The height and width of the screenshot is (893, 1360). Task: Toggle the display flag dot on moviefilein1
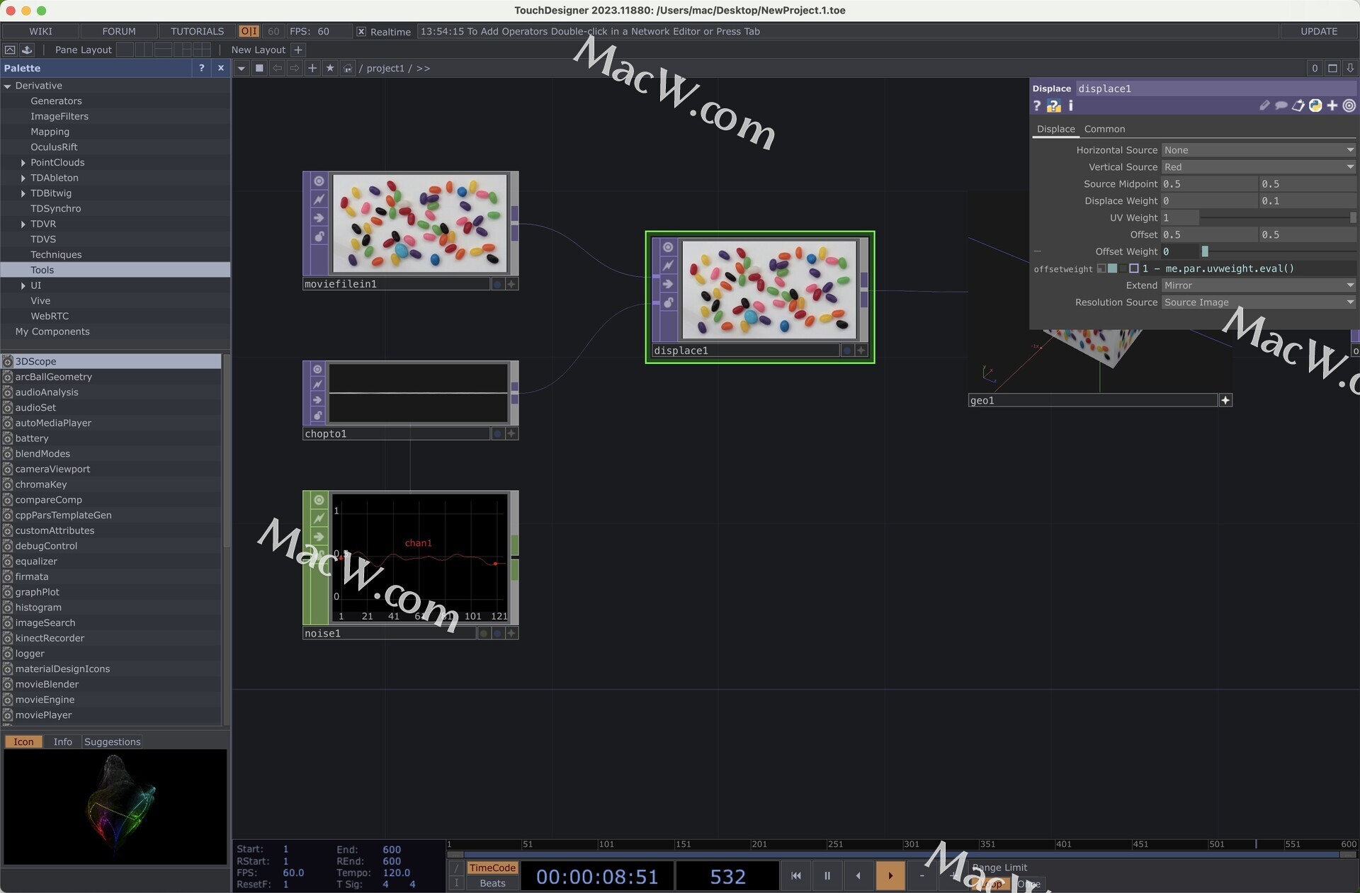[497, 284]
